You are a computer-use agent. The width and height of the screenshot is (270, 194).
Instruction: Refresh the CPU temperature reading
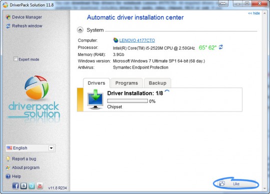(x=221, y=47)
